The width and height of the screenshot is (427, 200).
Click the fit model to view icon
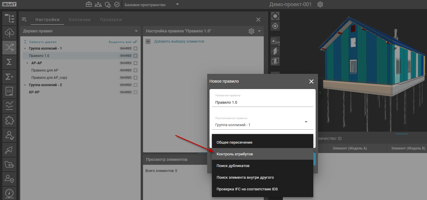coord(275,16)
